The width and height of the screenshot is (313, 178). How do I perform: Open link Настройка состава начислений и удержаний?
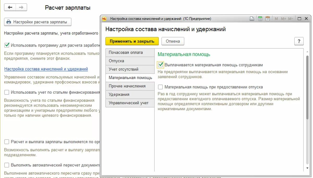tap(46, 69)
